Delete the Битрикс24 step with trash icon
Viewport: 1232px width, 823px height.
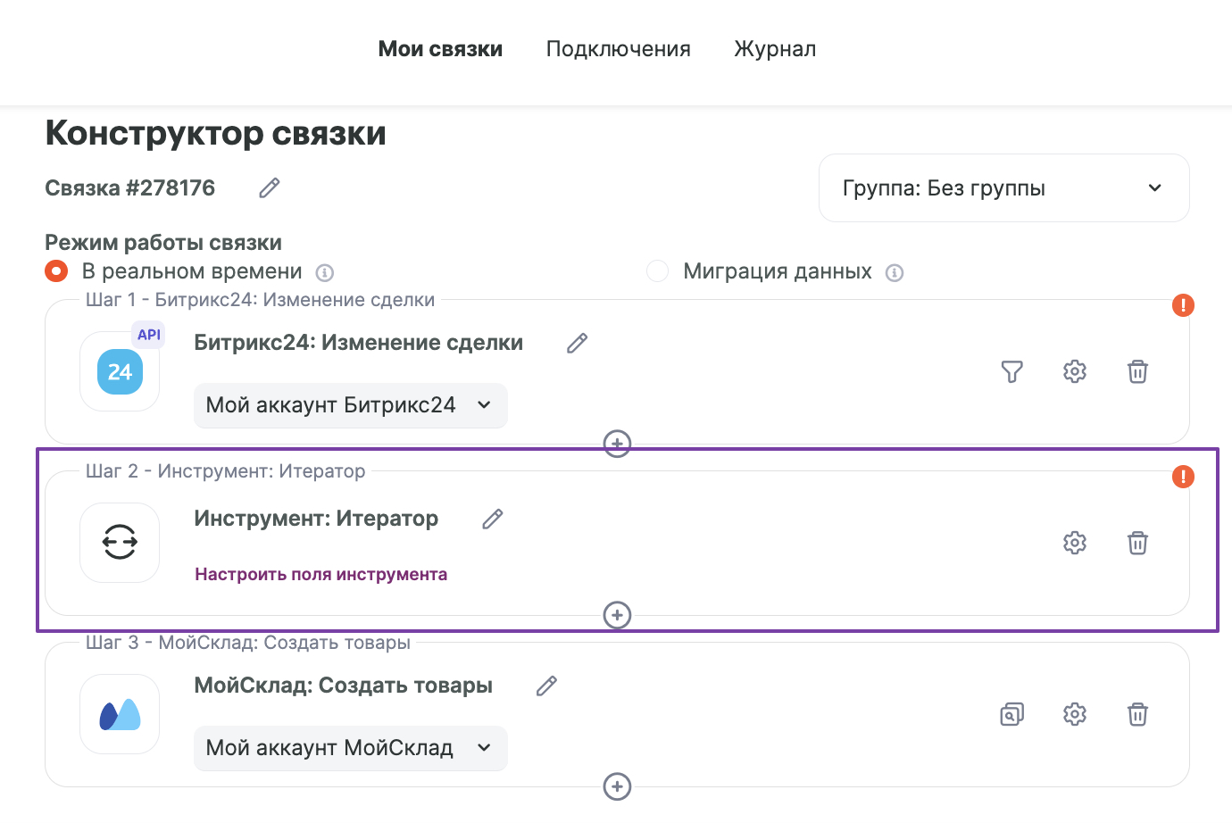[x=1137, y=371]
